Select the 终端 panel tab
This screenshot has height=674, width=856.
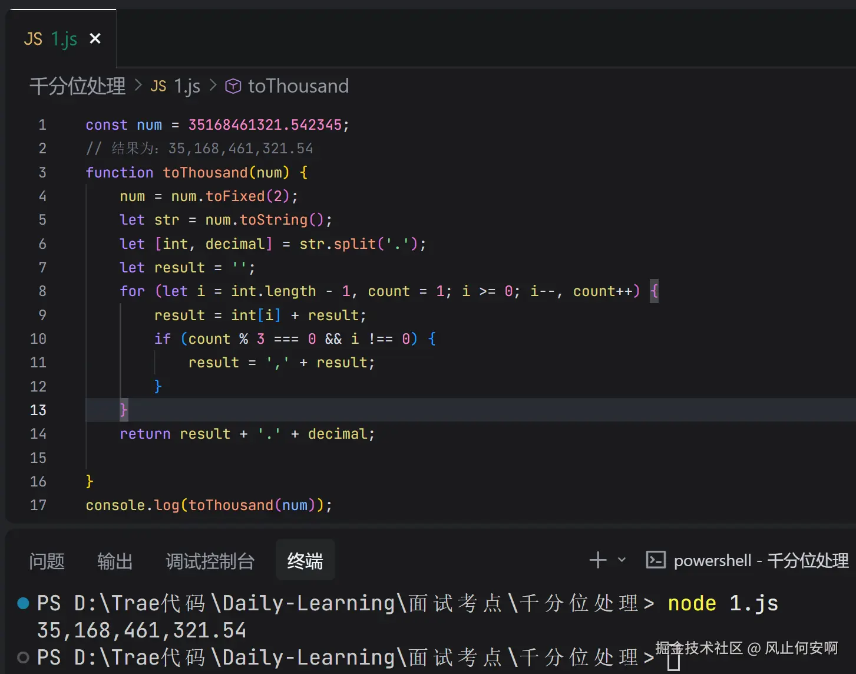[x=305, y=561]
